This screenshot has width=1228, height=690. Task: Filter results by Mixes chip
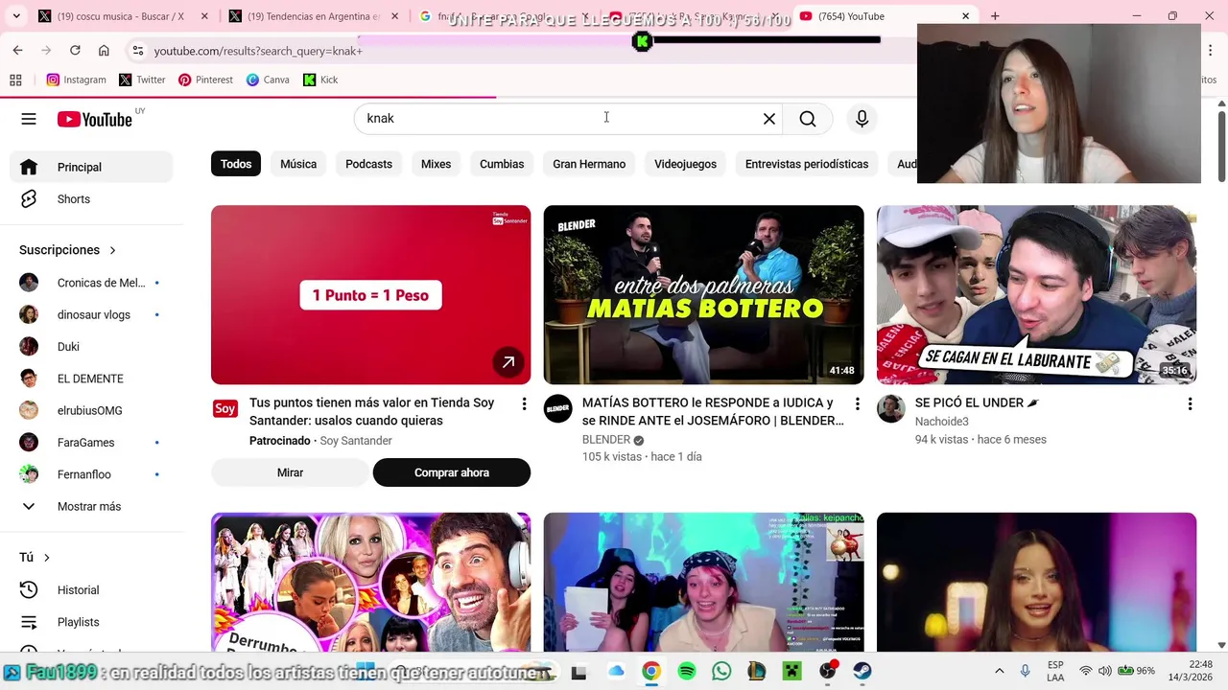pos(436,164)
